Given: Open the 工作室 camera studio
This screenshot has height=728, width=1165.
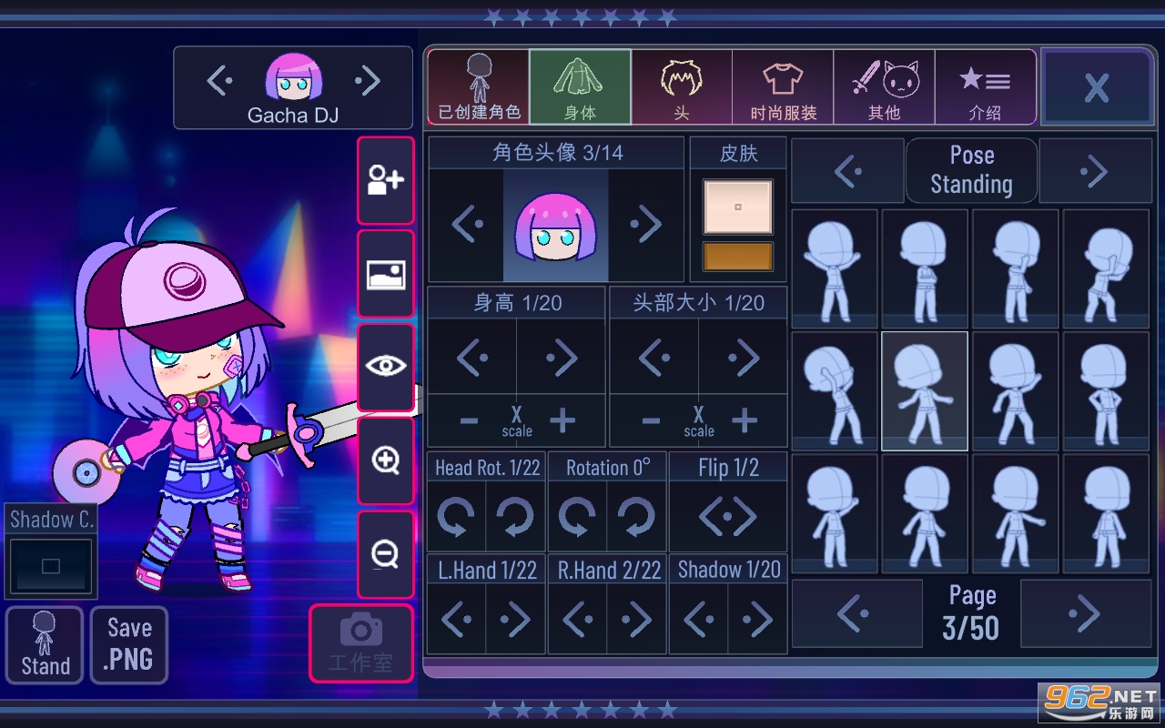Looking at the screenshot, I should tap(360, 643).
